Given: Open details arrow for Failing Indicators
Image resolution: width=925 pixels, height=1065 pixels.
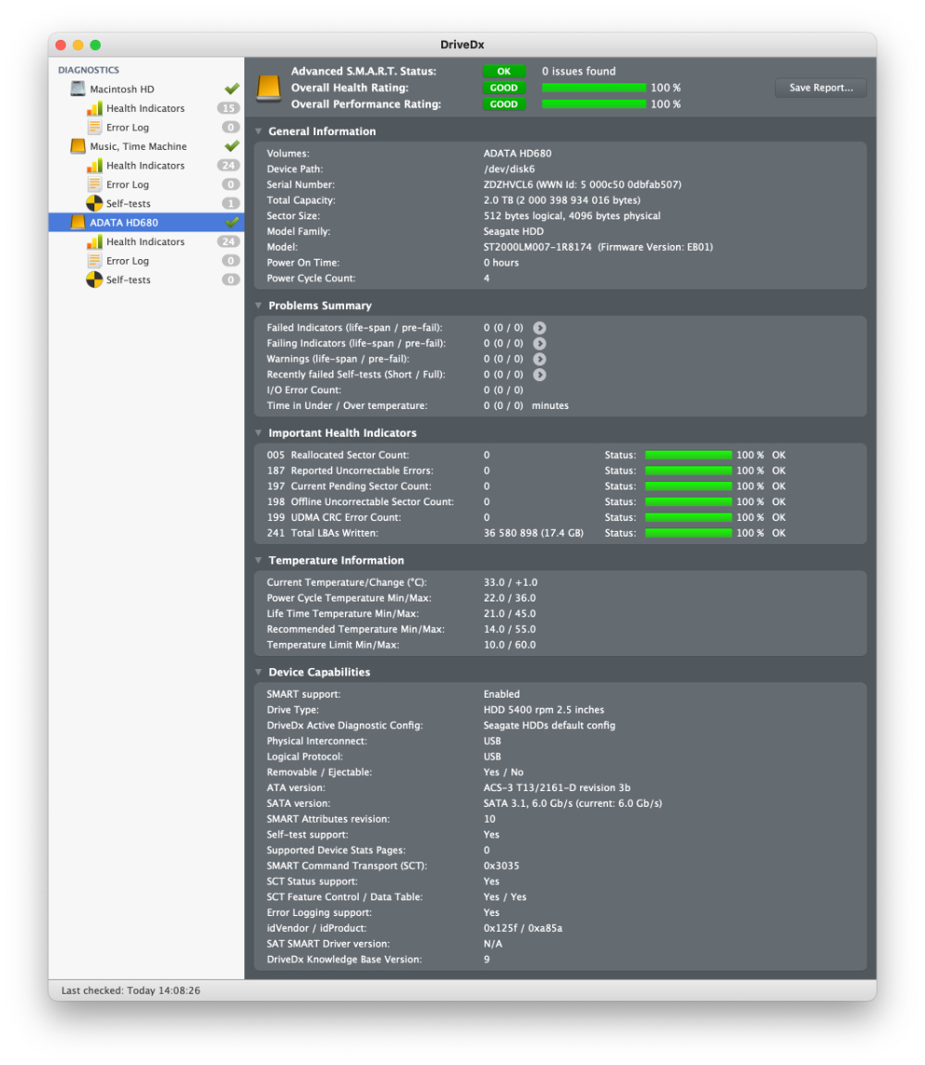Looking at the screenshot, I should coord(539,343).
